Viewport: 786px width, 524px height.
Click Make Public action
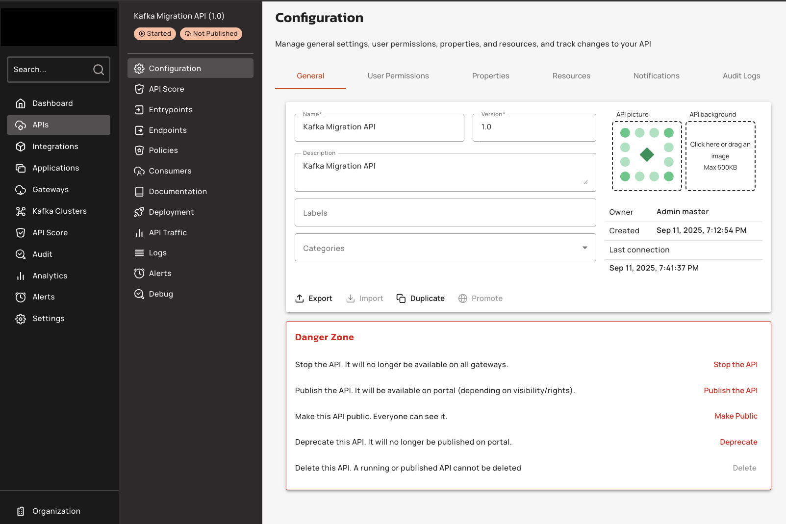735,416
